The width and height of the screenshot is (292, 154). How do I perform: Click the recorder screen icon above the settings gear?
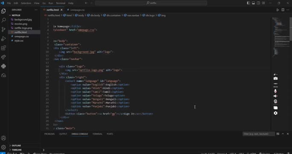pyautogui.click(x=275, y=108)
